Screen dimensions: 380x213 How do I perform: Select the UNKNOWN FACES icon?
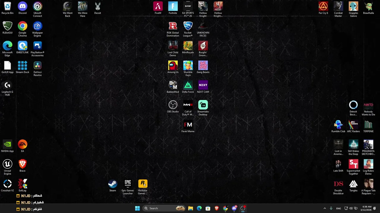click(203, 29)
